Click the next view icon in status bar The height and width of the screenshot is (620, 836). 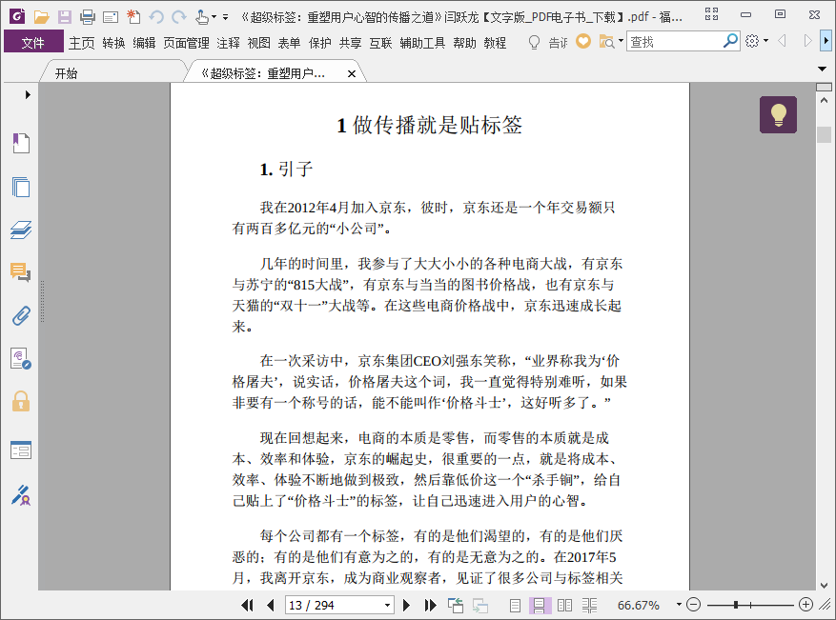479,606
